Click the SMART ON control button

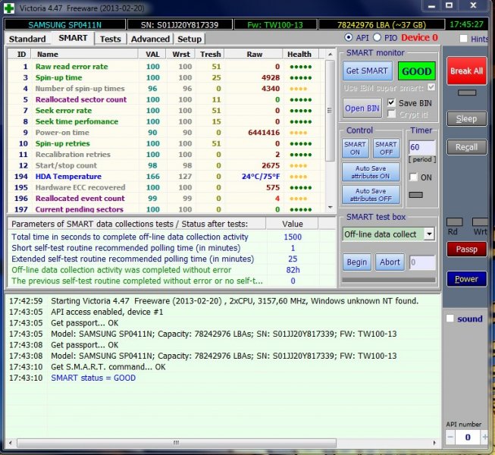356,148
